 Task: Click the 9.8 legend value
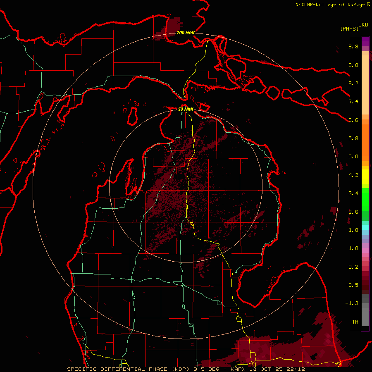(x=353, y=46)
